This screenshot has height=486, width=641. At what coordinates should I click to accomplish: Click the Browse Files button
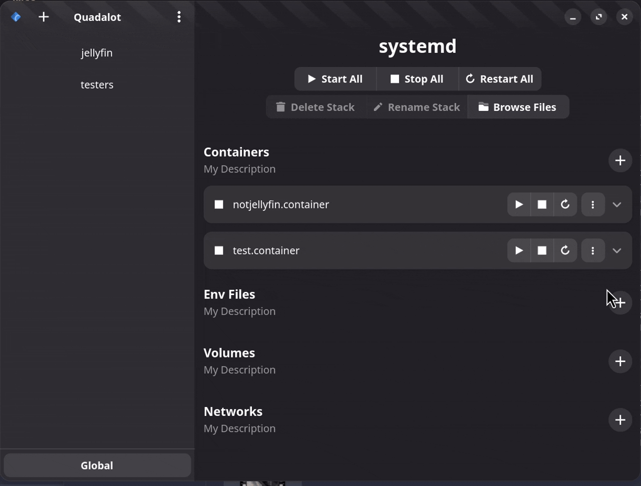click(518, 107)
